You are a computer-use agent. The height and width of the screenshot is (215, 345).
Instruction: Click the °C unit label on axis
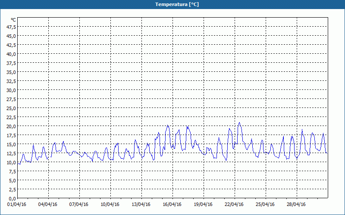(13, 20)
